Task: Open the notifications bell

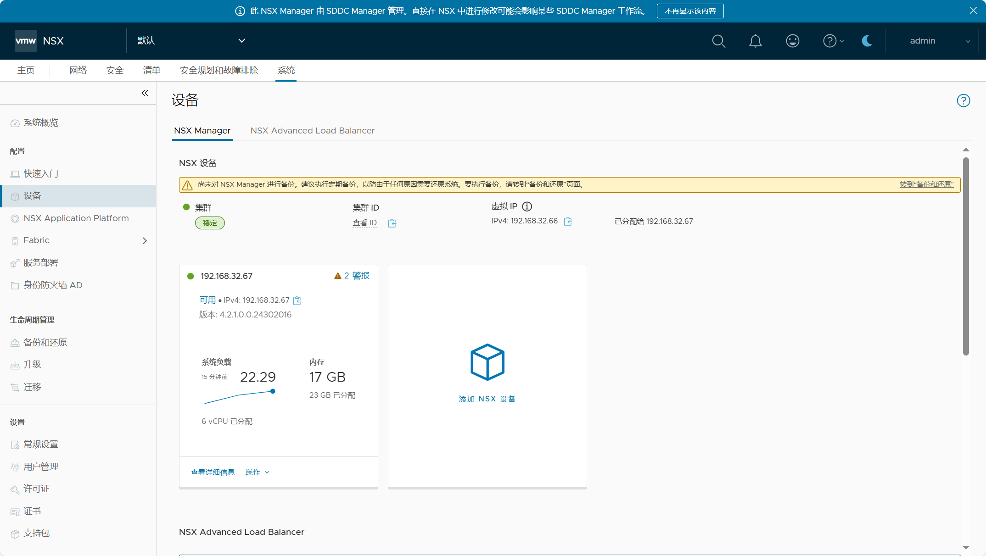Action: coord(755,41)
